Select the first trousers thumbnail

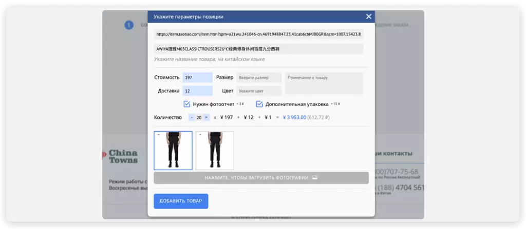[173, 150]
